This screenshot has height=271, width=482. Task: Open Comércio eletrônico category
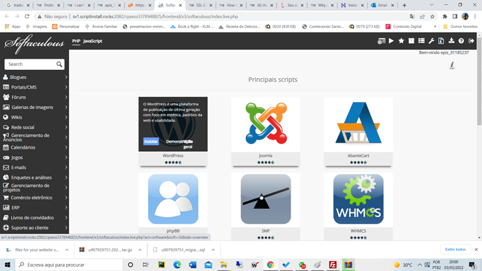click(34, 198)
